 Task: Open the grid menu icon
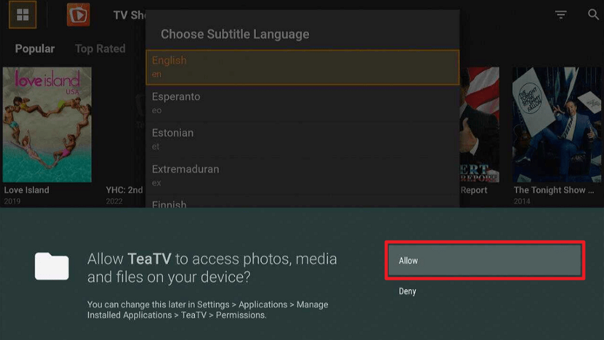coord(23,15)
